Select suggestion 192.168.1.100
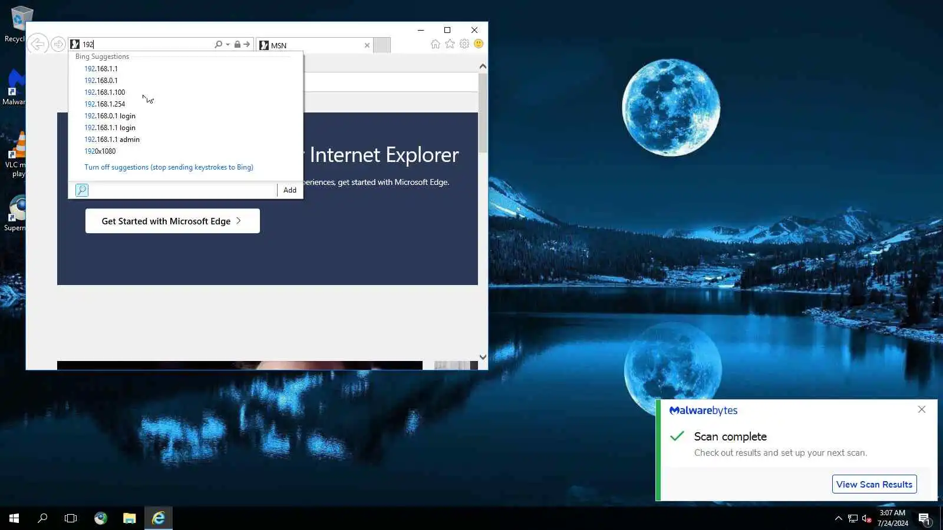The height and width of the screenshot is (530, 943). 104,92
